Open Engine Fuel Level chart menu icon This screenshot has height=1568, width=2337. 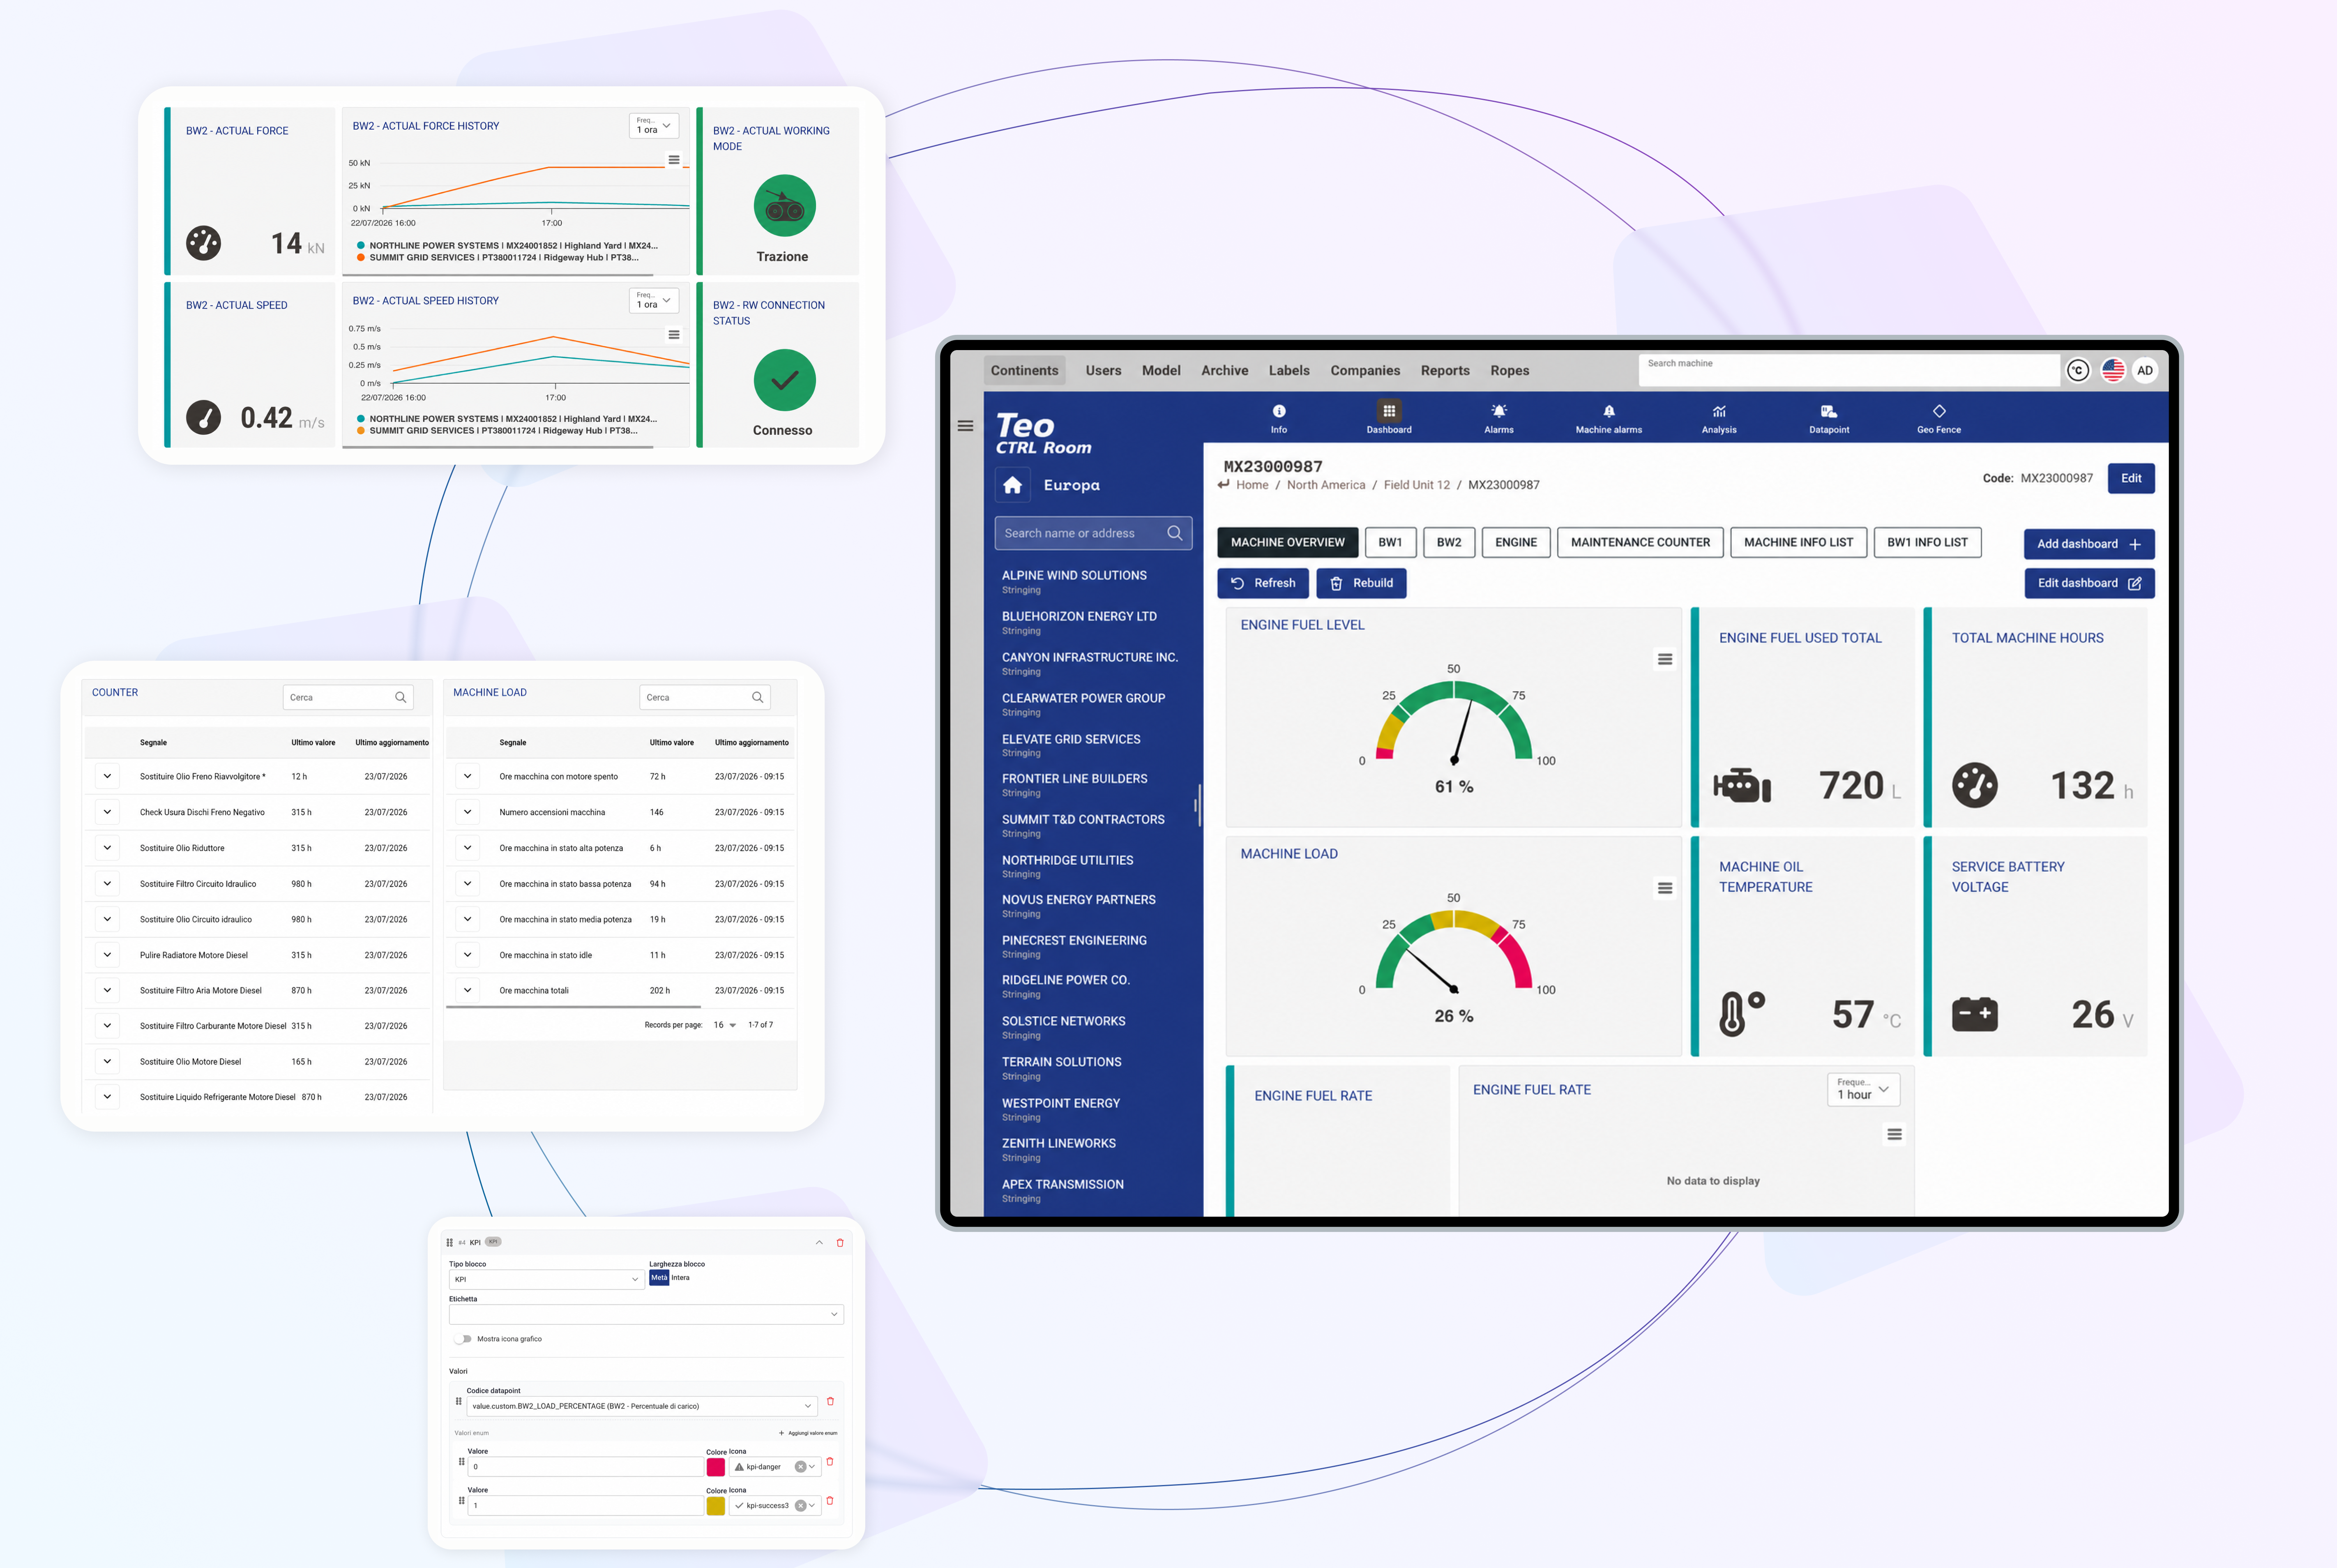point(1664,659)
